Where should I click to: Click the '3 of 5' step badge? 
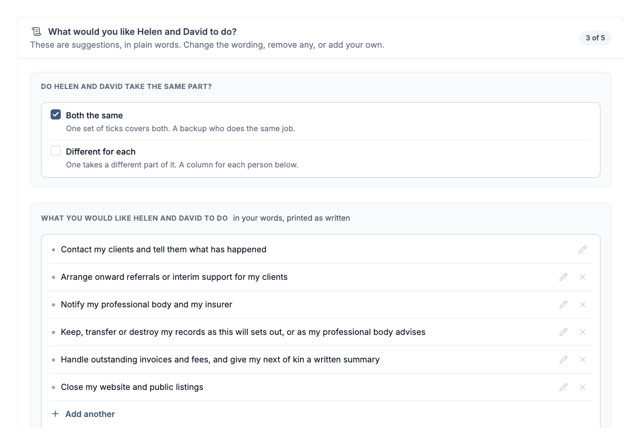click(x=595, y=38)
